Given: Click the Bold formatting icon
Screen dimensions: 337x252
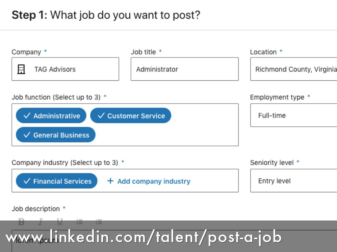Looking at the screenshot, I should [21, 222].
